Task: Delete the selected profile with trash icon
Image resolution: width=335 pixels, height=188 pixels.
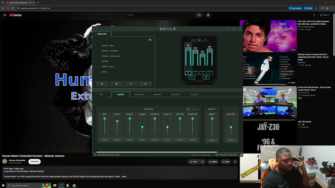Action: tap(145, 84)
